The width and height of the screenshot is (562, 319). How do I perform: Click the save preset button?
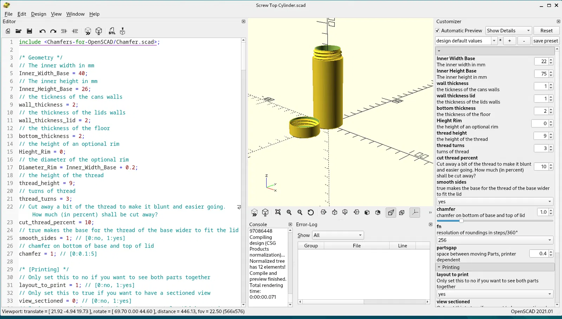tap(545, 41)
